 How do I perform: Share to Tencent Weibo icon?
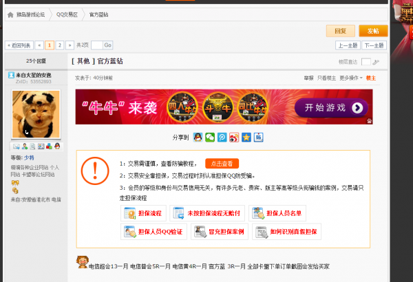[222, 137]
